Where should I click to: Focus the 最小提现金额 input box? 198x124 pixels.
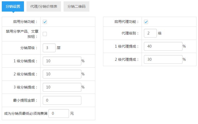tap(62, 100)
